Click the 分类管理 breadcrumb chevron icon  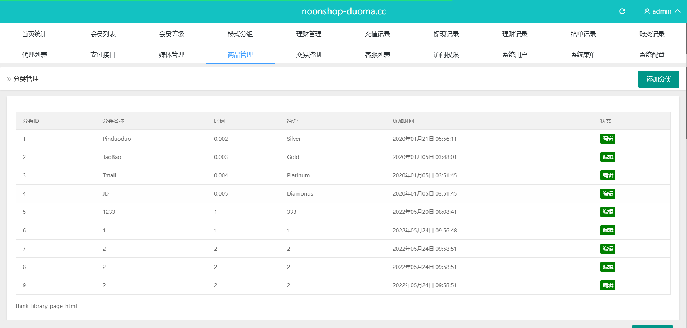pos(9,79)
